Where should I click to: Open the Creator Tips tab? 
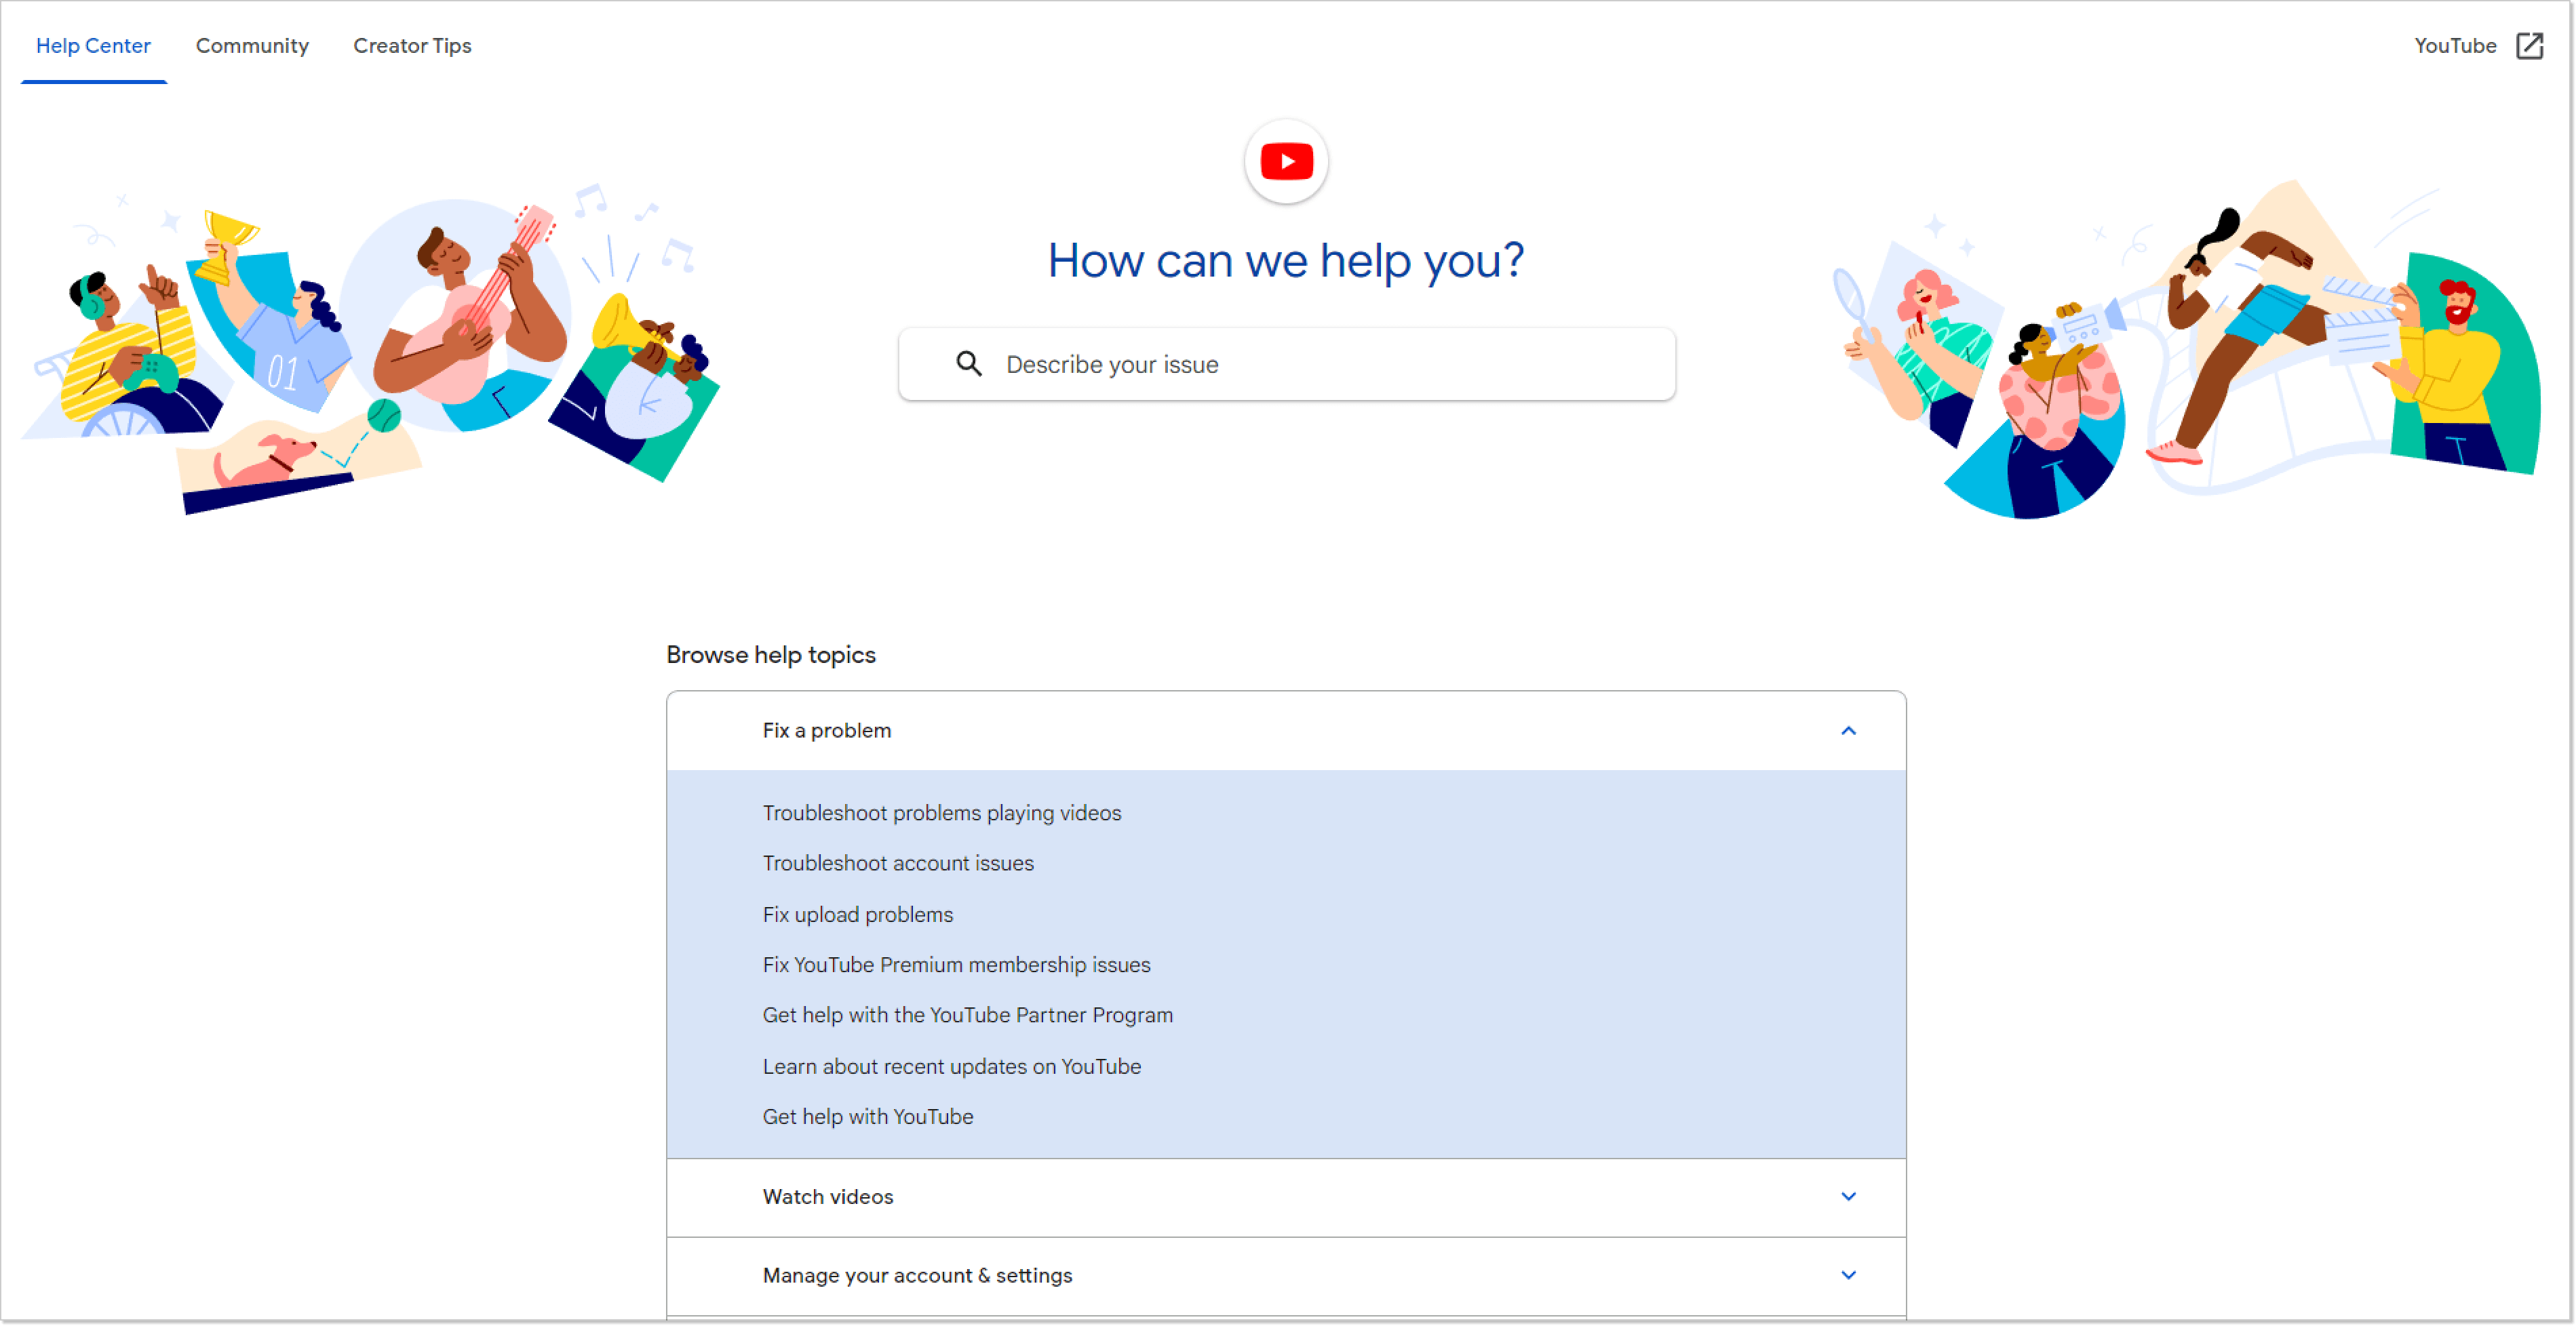[412, 46]
